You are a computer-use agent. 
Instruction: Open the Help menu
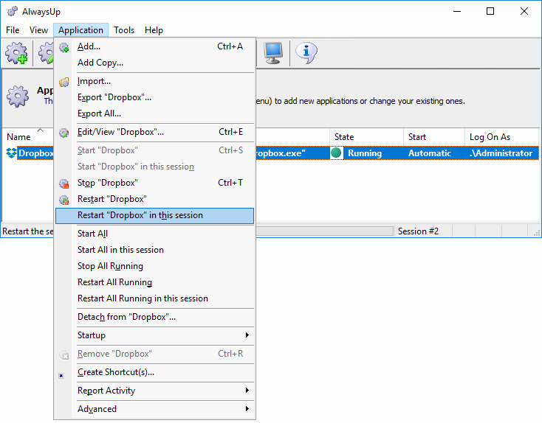click(x=154, y=30)
